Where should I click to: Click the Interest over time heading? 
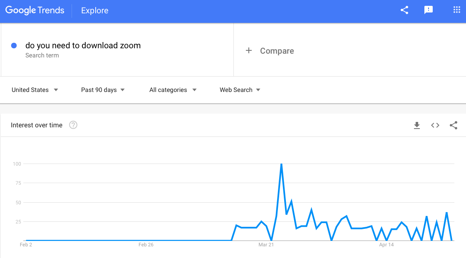tap(37, 125)
